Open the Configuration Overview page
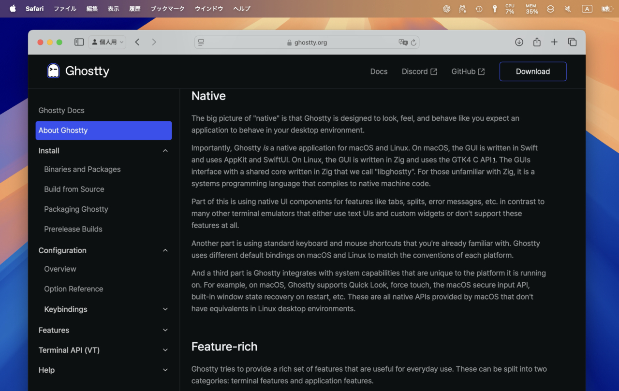 tap(60, 269)
